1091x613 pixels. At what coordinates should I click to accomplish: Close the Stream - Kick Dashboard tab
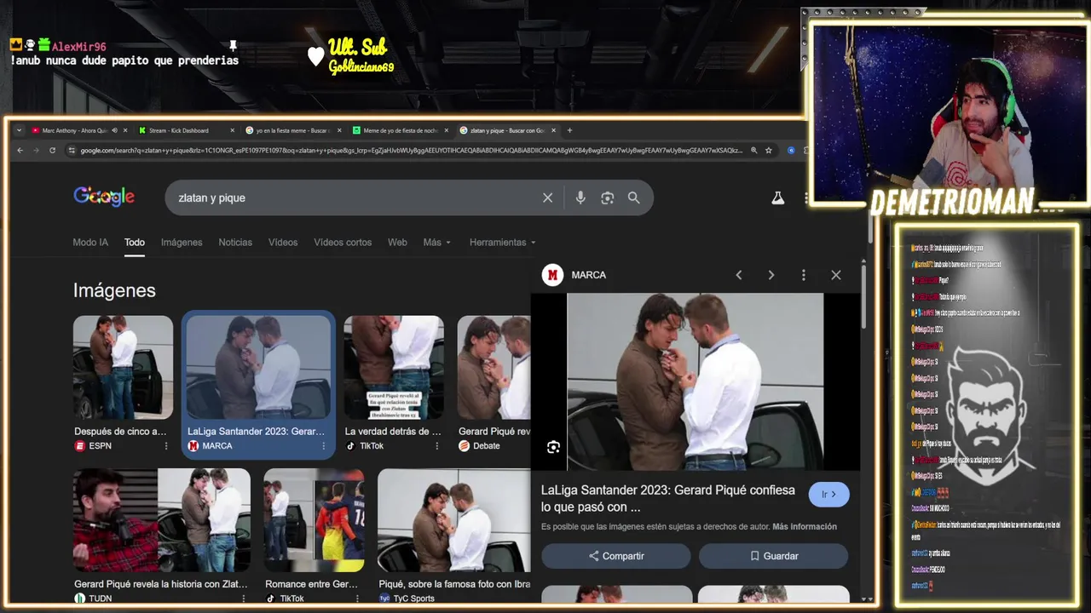click(232, 130)
